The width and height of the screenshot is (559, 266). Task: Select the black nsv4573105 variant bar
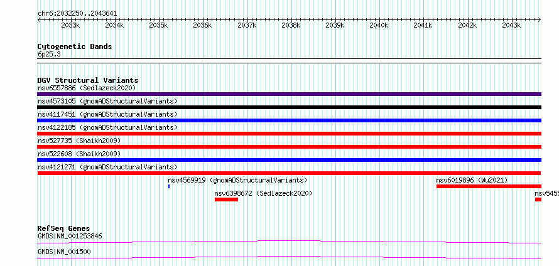point(289,107)
